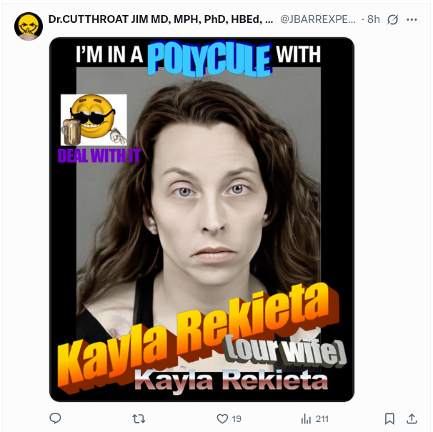Click the sunglasses smiley sticker in the image
The height and width of the screenshot is (432, 433).
94,120
